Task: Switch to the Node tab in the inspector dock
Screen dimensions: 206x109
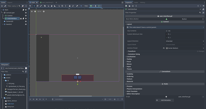Action: coord(136,2)
